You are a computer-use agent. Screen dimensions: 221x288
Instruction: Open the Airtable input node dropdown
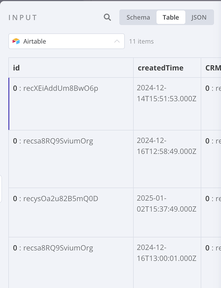[66, 41]
